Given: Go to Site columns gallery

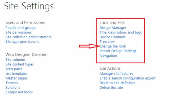Looking at the screenshot, I should point(15,60).
